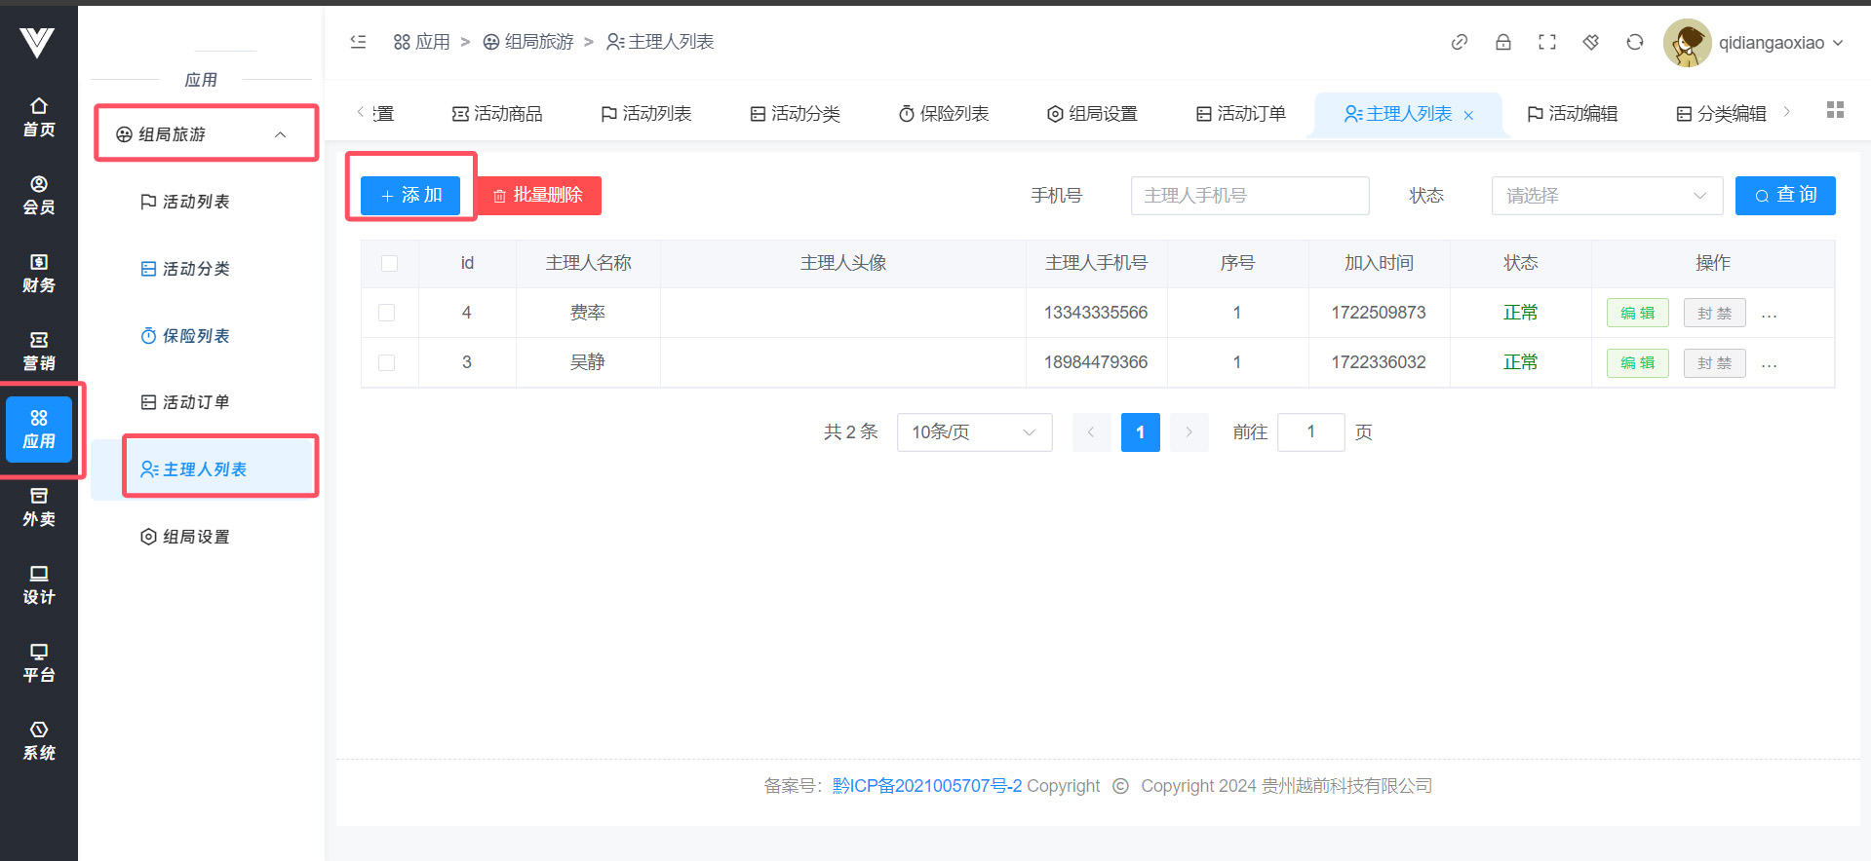Focus the 主理人手机号 search field
Image resolution: width=1871 pixels, height=861 pixels.
[x=1249, y=196]
